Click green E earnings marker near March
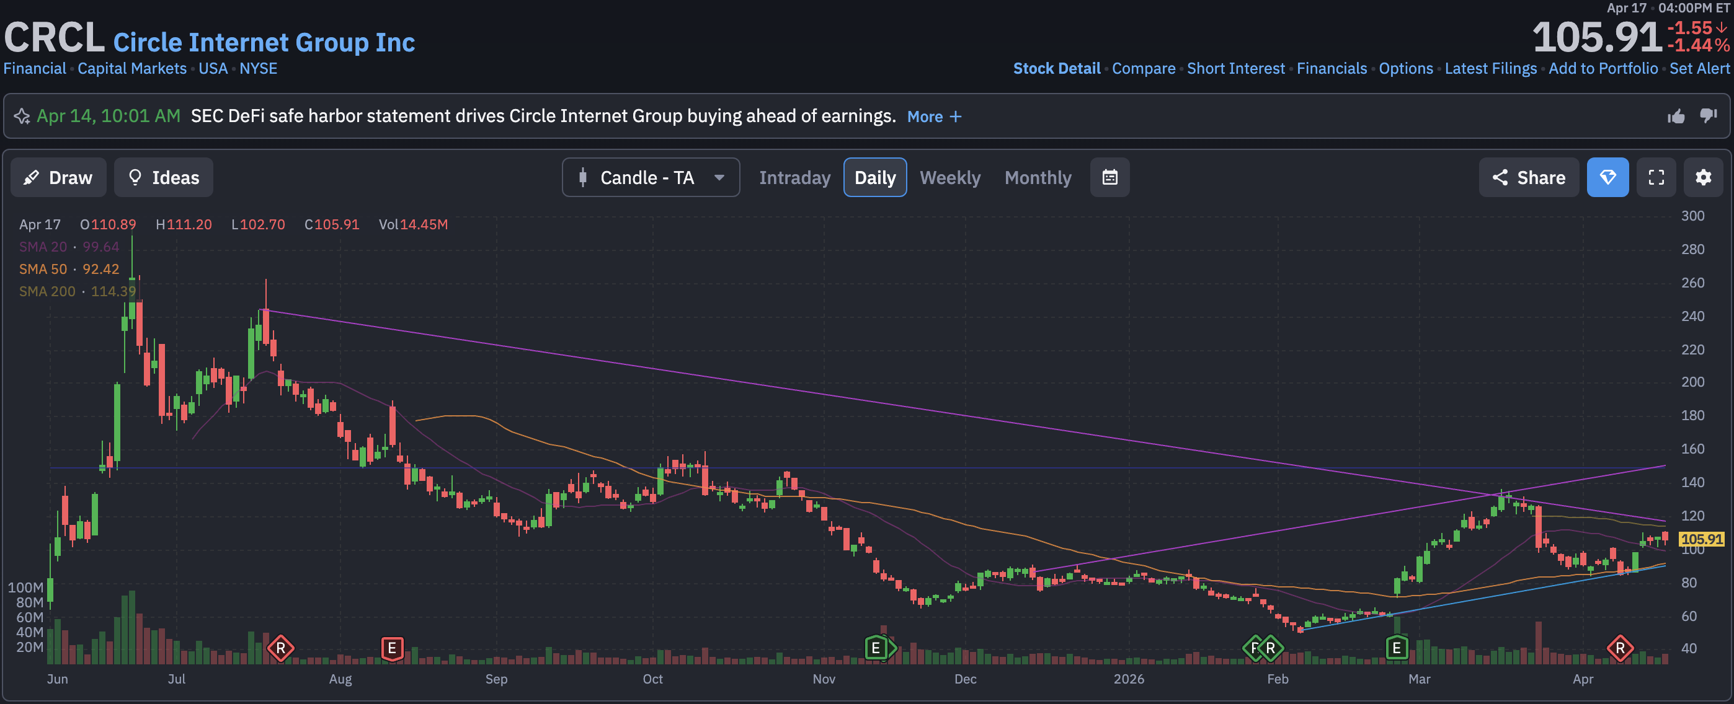 click(x=1396, y=648)
